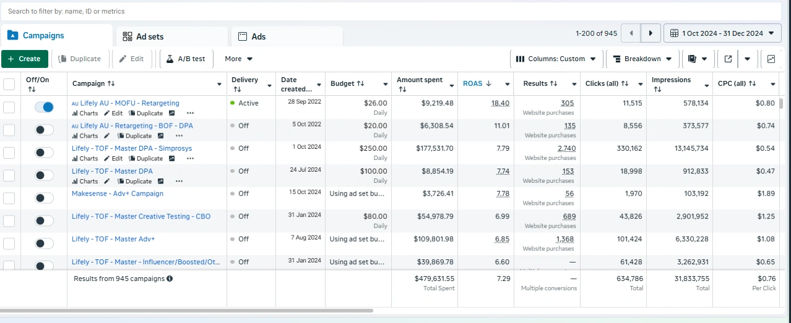The image size is (791, 323).
Task: Open the reports icon dropdown beside Breakdown
Action: pyautogui.click(x=697, y=59)
